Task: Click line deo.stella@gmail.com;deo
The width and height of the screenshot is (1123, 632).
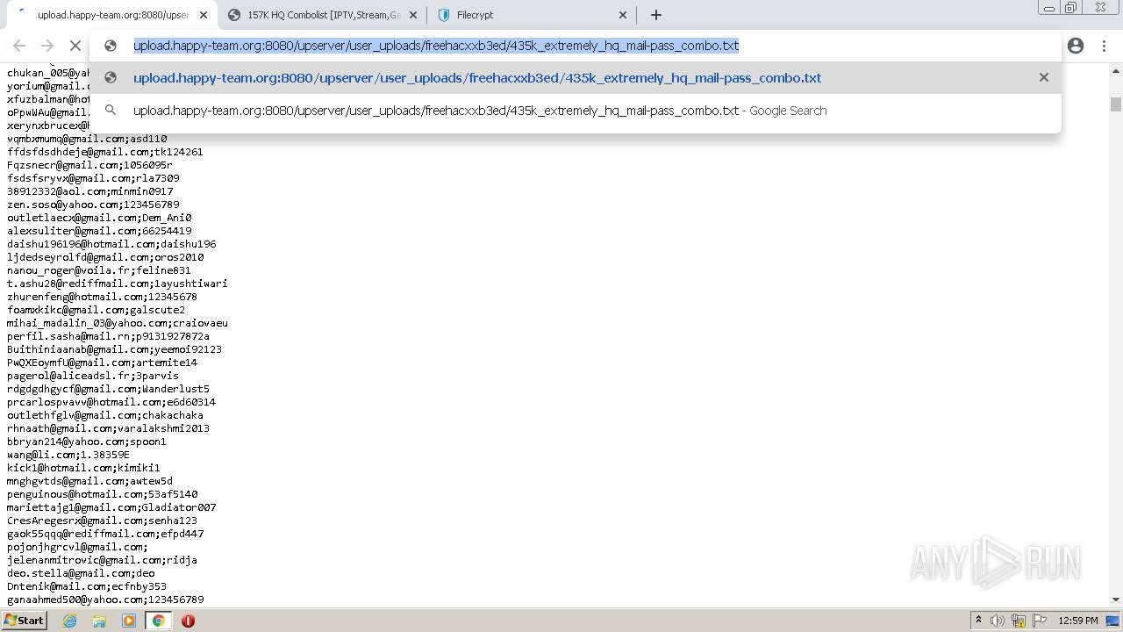Action: pos(82,573)
